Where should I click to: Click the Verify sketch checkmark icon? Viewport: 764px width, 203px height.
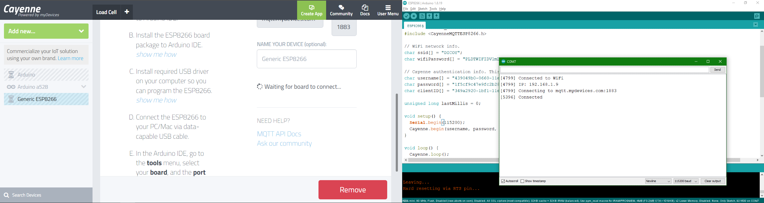[406, 16]
